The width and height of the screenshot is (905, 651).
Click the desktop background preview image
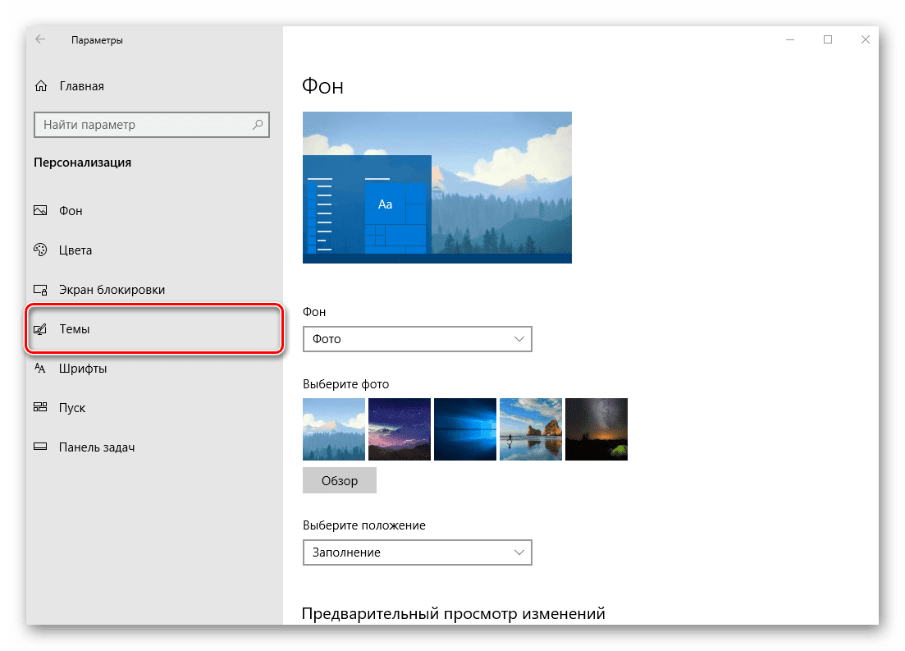point(437,188)
